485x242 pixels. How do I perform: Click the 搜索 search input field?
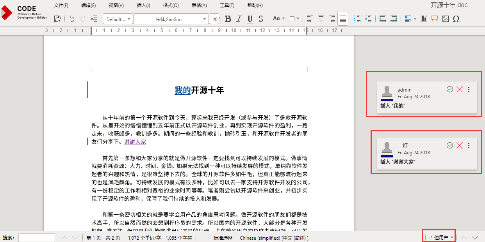37,238
